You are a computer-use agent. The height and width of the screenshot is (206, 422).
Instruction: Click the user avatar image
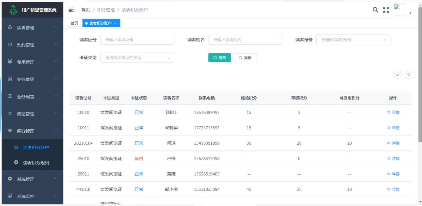coord(400,10)
